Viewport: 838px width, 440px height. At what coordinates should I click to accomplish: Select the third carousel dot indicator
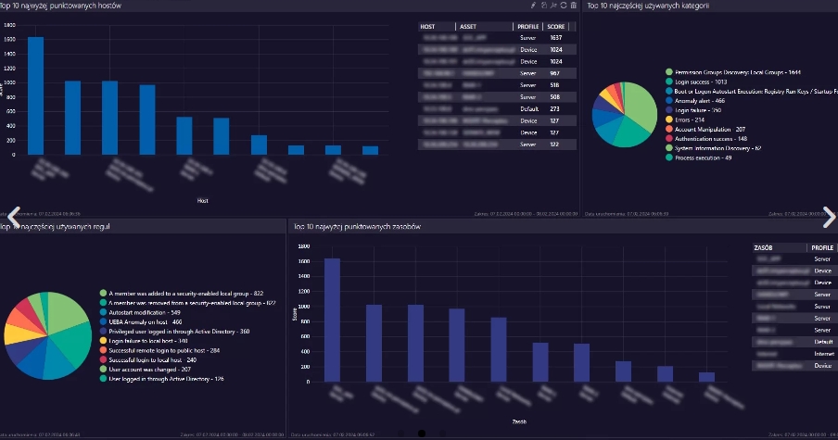click(x=441, y=433)
